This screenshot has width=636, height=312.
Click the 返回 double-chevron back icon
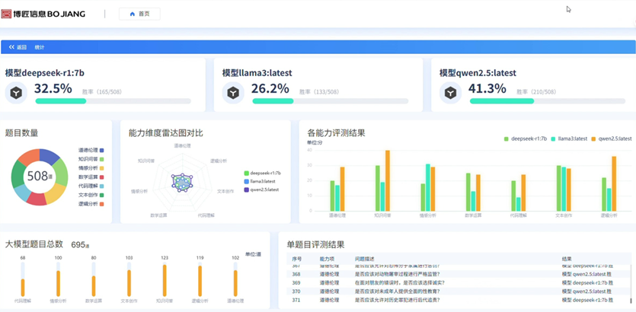pos(11,47)
